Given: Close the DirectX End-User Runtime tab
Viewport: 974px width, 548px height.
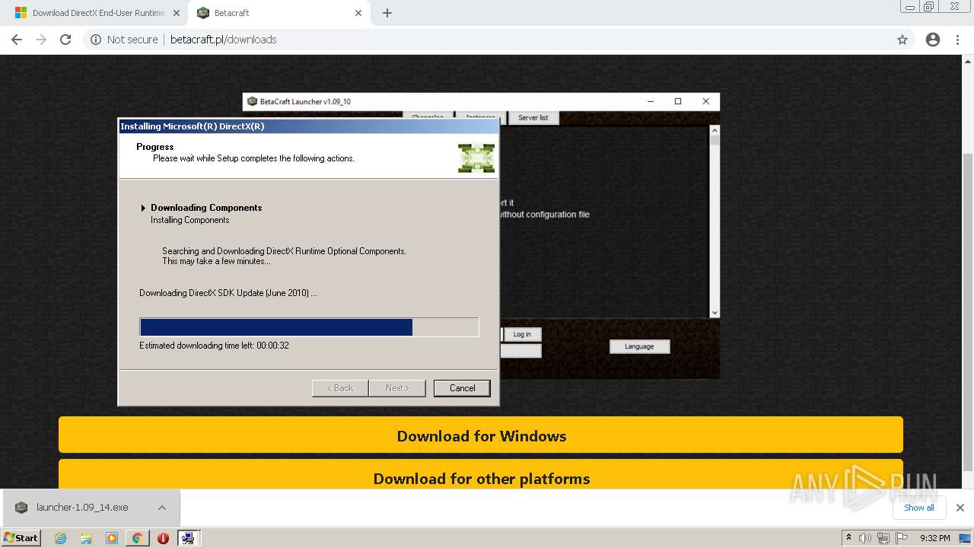Looking at the screenshot, I should (x=177, y=13).
